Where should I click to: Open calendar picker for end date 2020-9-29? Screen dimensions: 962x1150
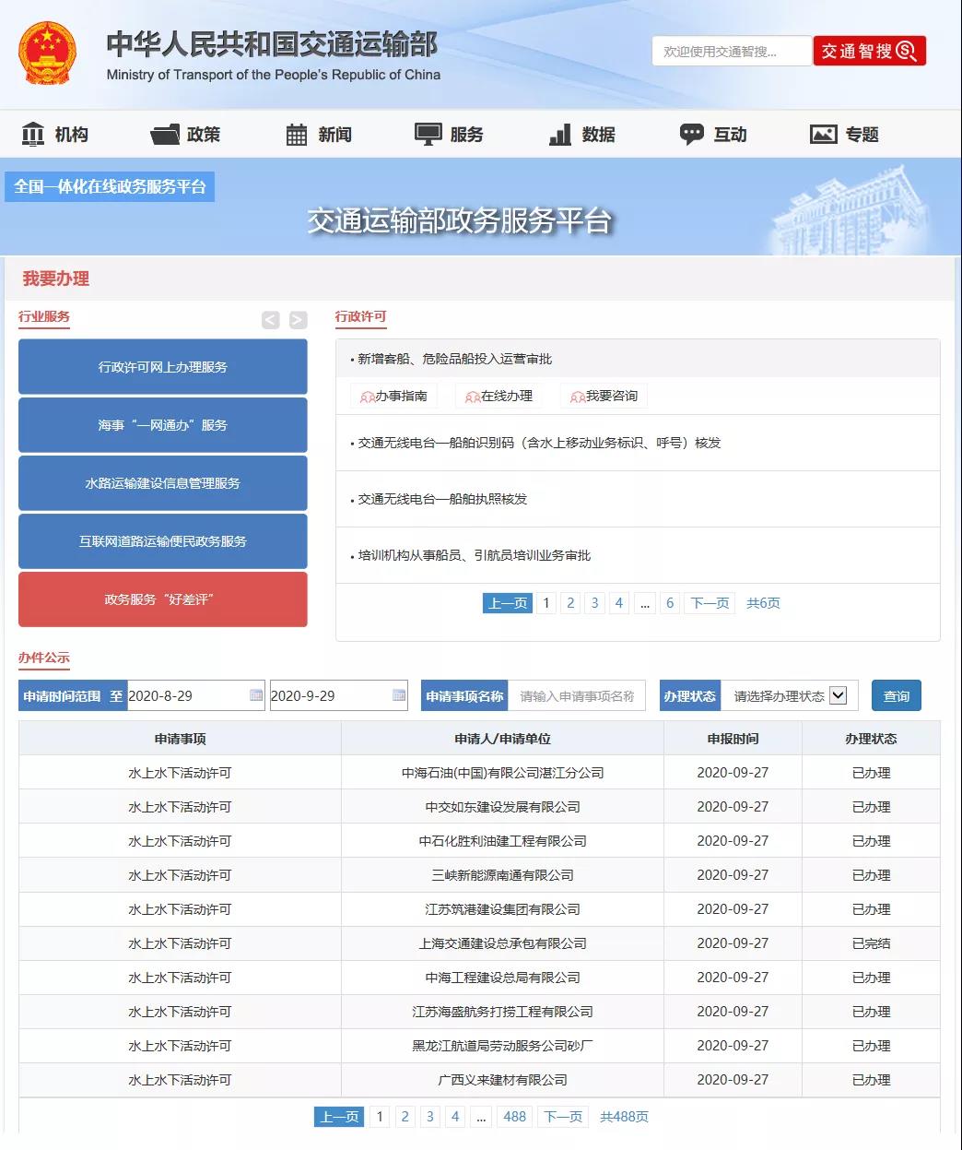tap(399, 695)
